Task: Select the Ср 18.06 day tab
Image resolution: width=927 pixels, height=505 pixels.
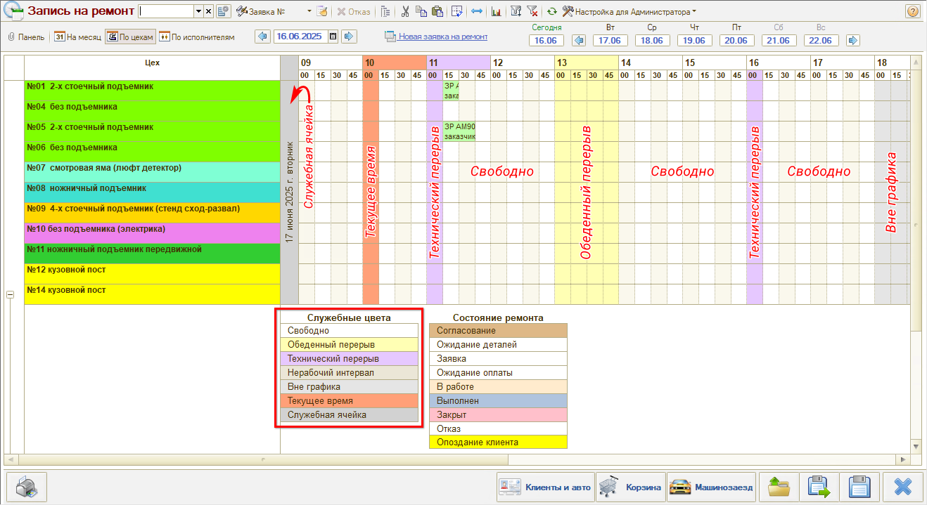Action: pyautogui.click(x=652, y=40)
